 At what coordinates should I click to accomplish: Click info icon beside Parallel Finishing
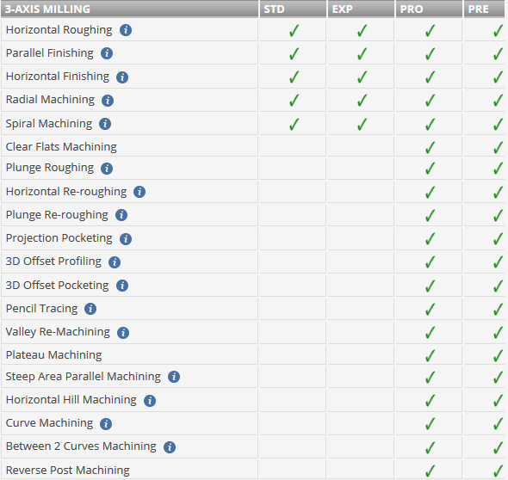coord(107,53)
